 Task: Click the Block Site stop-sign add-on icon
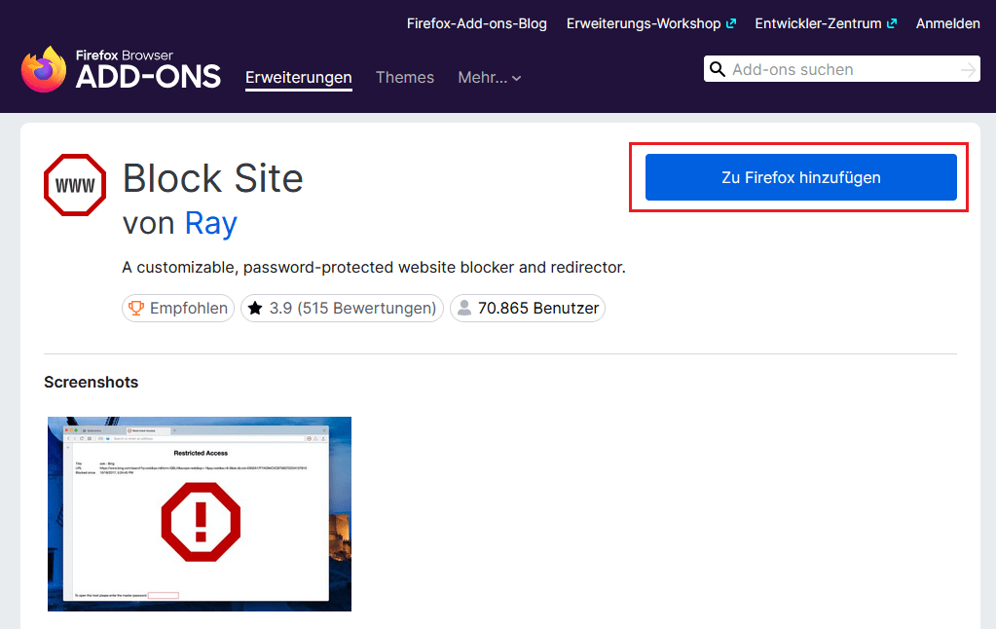[74, 184]
